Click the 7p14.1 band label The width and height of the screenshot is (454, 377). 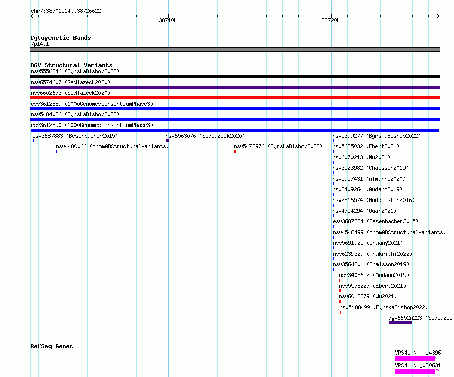(40, 44)
